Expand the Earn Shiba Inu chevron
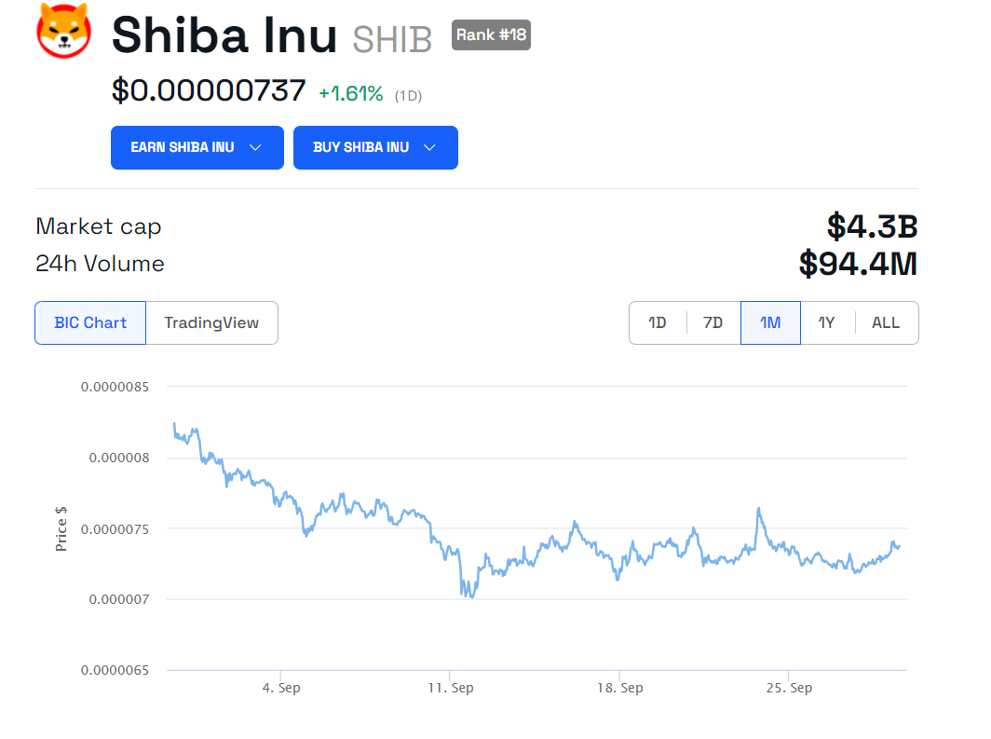This screenshot has height=739, width=991. pos(255,148)
